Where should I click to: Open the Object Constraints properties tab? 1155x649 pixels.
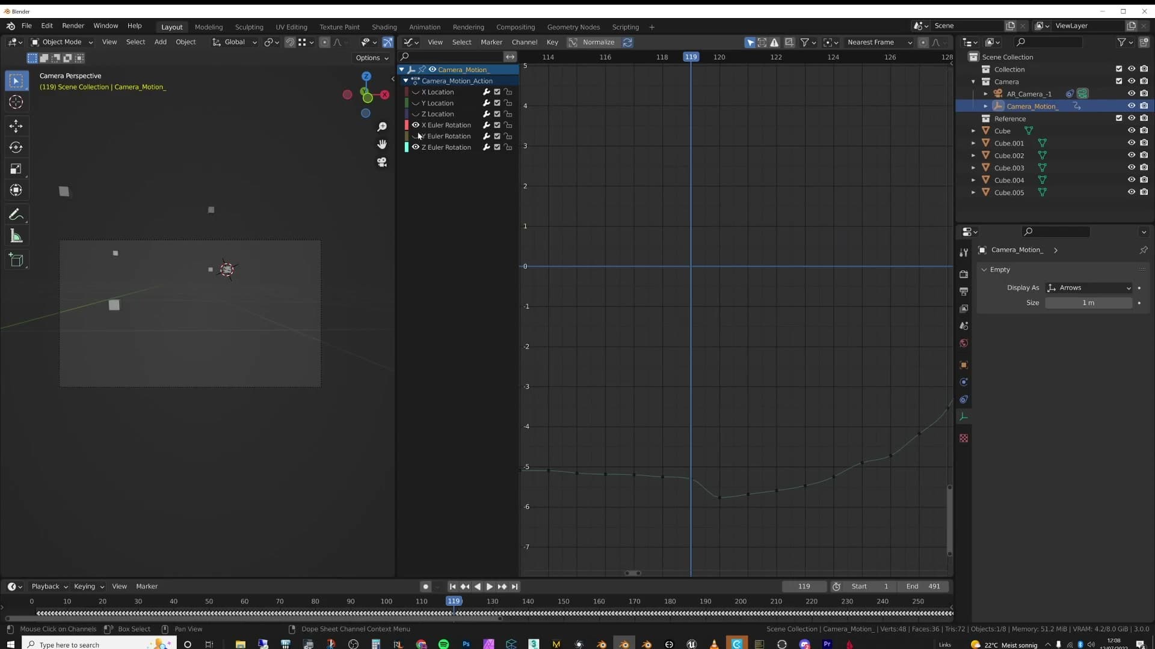click(964, 400)
